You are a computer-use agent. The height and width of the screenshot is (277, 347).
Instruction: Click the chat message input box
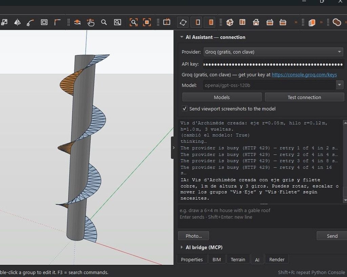pyautogui.click(x=263, y=216)
